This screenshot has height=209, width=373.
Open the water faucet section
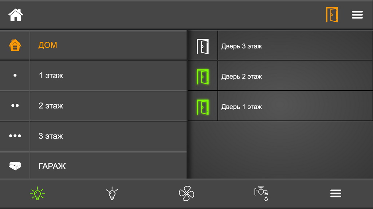tap(261, 194)
